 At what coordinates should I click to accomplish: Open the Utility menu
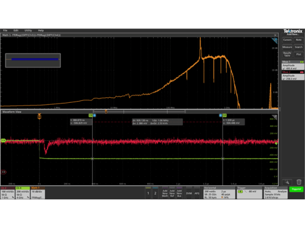coord(28,30)
